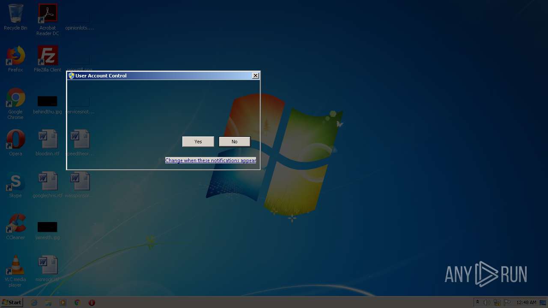Select the Opera desktop shortcut
548x308 pixels.
[x=15, y=143]
